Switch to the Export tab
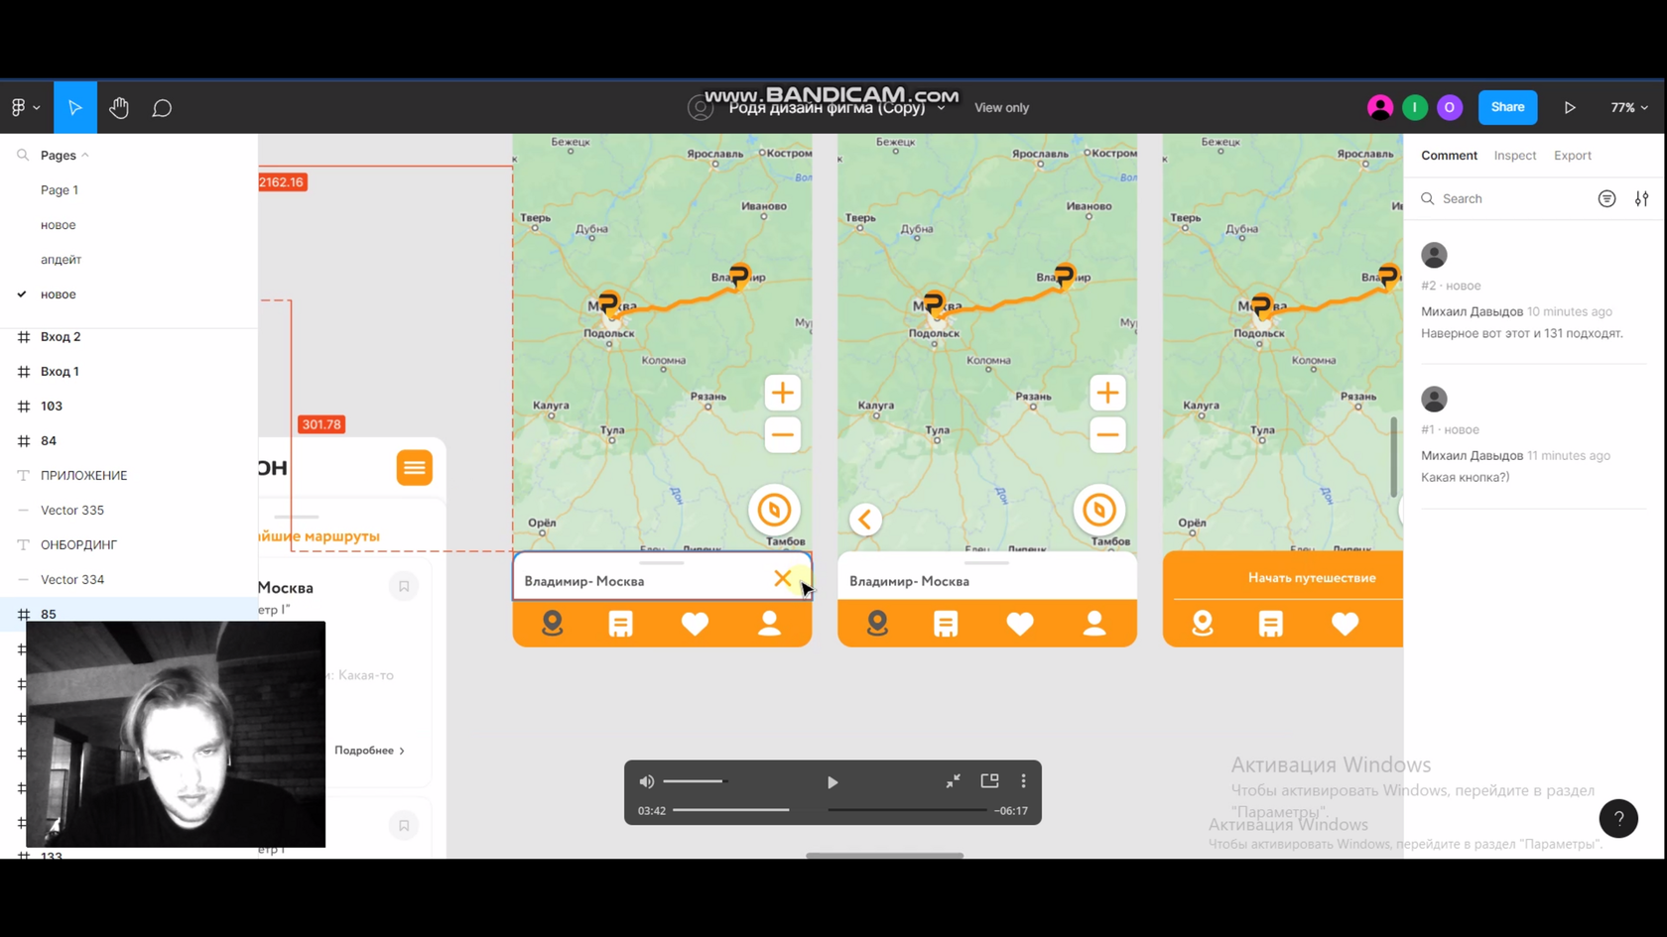Image resolution: width=1667 pixels, height=937 pixels. [1573, 155]
